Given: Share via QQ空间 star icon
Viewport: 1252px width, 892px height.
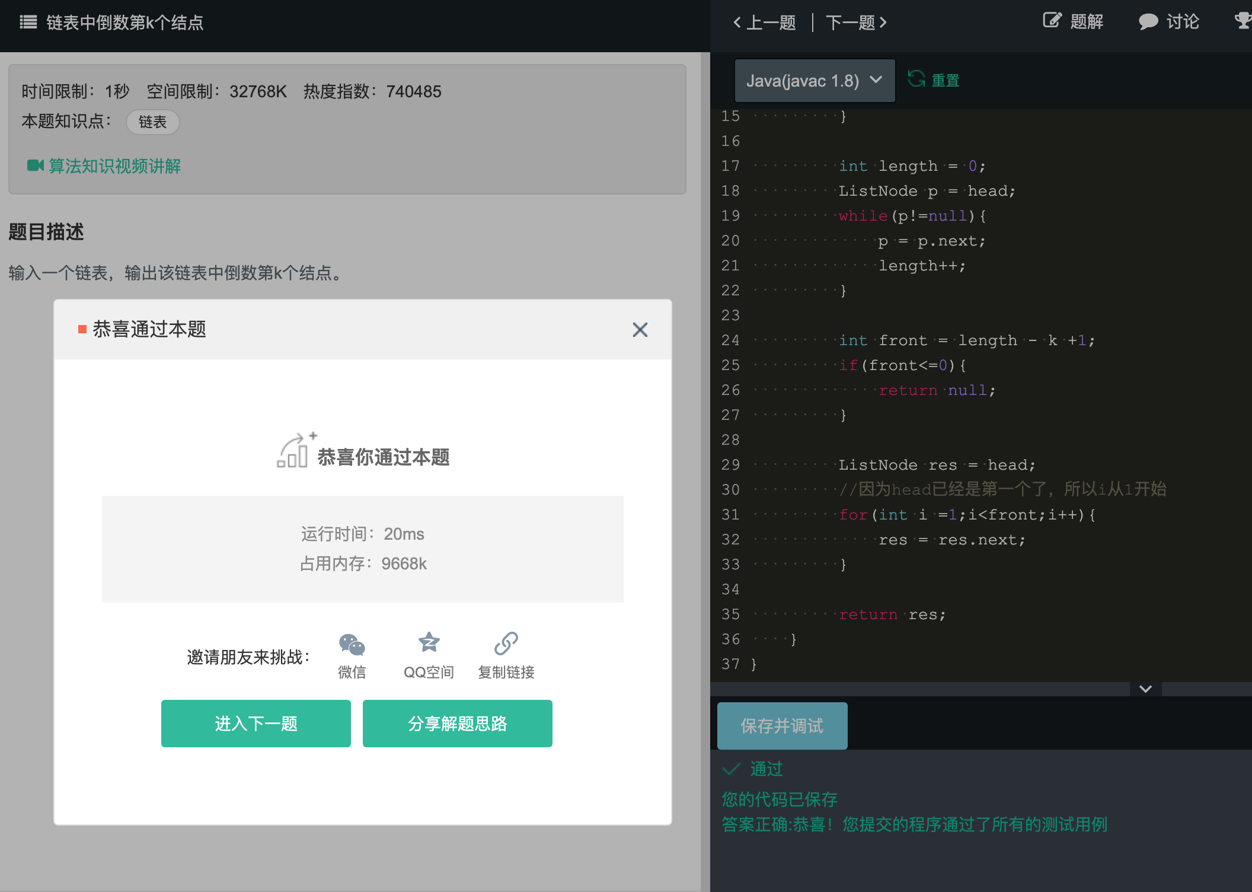Looking at the screenshot, I should [x=429, y=642].
